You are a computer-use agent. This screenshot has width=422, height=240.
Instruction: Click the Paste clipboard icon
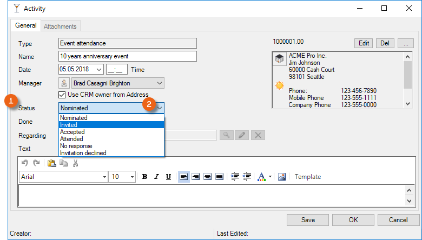coord(52,163)
